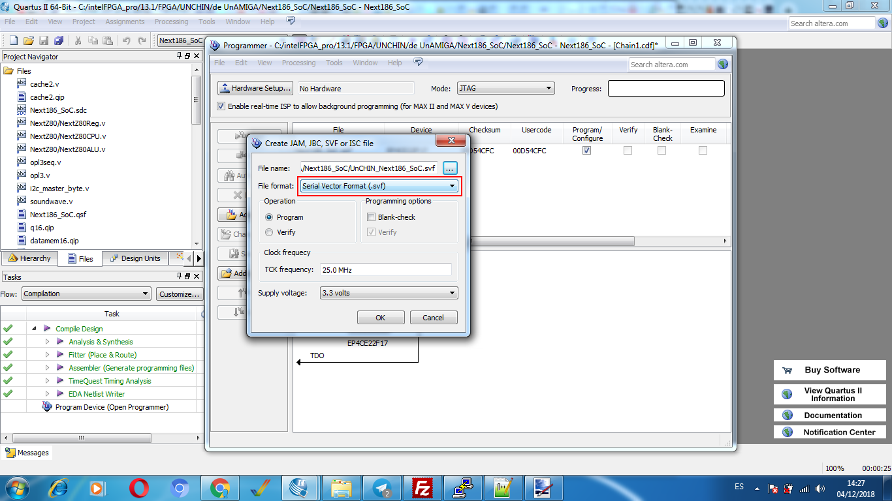The height and width of the screenshot is (501, 892).
Task: Open the Supply voltage dropdown
Action: 389,293
